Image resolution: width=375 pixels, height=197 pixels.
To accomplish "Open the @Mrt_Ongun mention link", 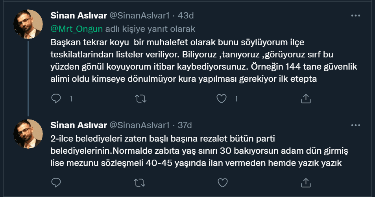I will point(77,29).
